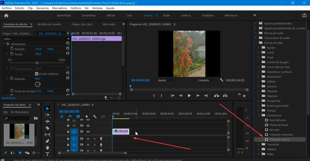This screenshot has height=161, width=310.
Task: Go to the Home screen icon
Action: pos(6,15)
